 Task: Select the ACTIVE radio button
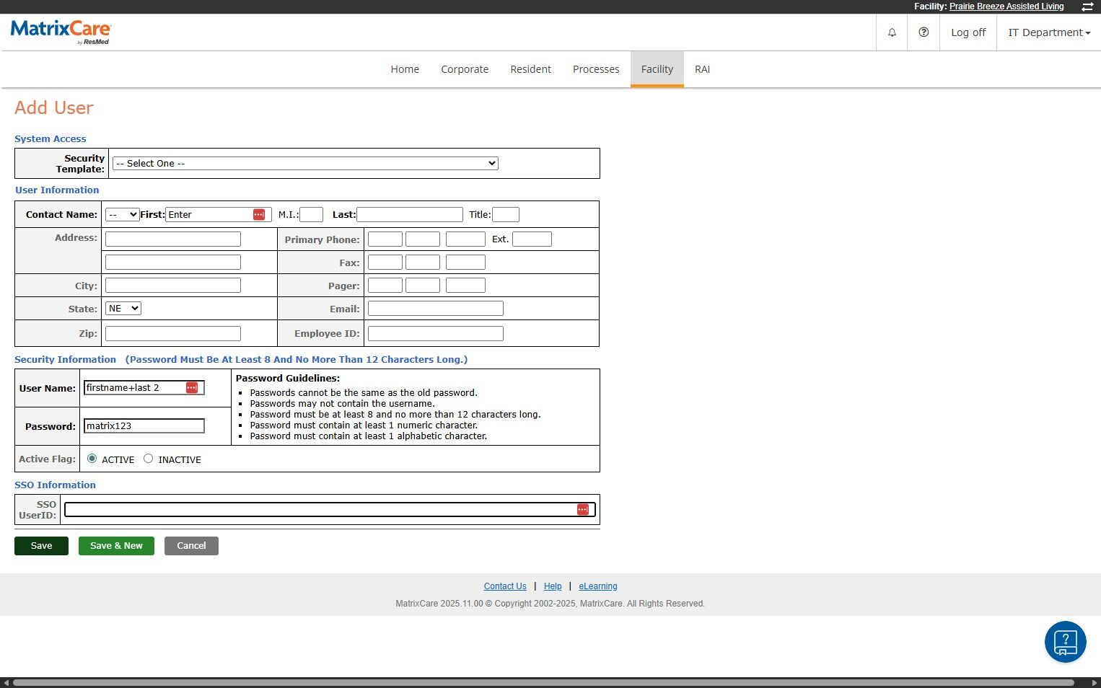tap(92, 459)
